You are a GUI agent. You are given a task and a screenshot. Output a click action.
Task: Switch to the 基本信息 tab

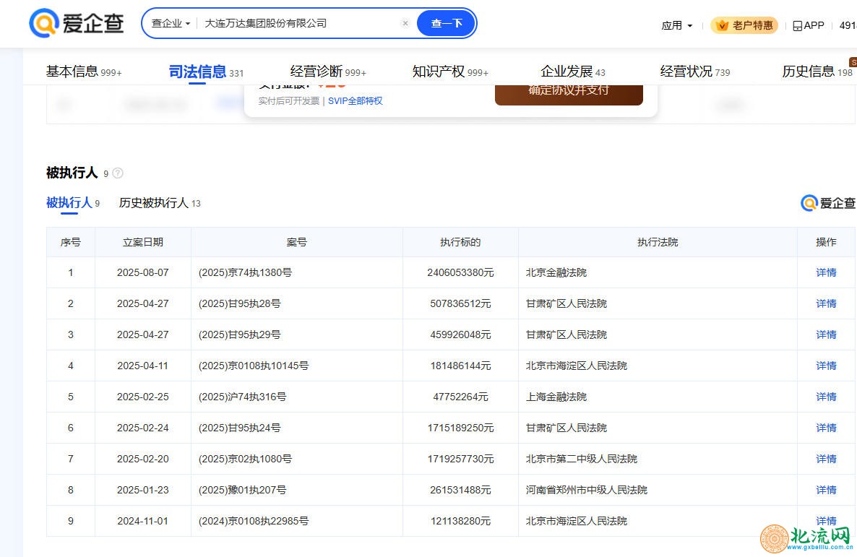(x=84, y=72)
